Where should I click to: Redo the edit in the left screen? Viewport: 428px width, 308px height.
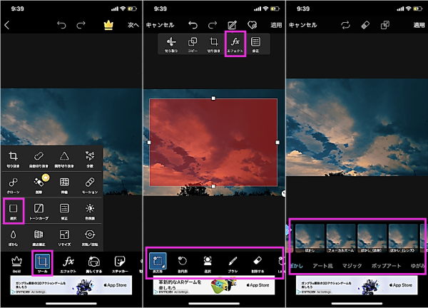tap(81, 25)
